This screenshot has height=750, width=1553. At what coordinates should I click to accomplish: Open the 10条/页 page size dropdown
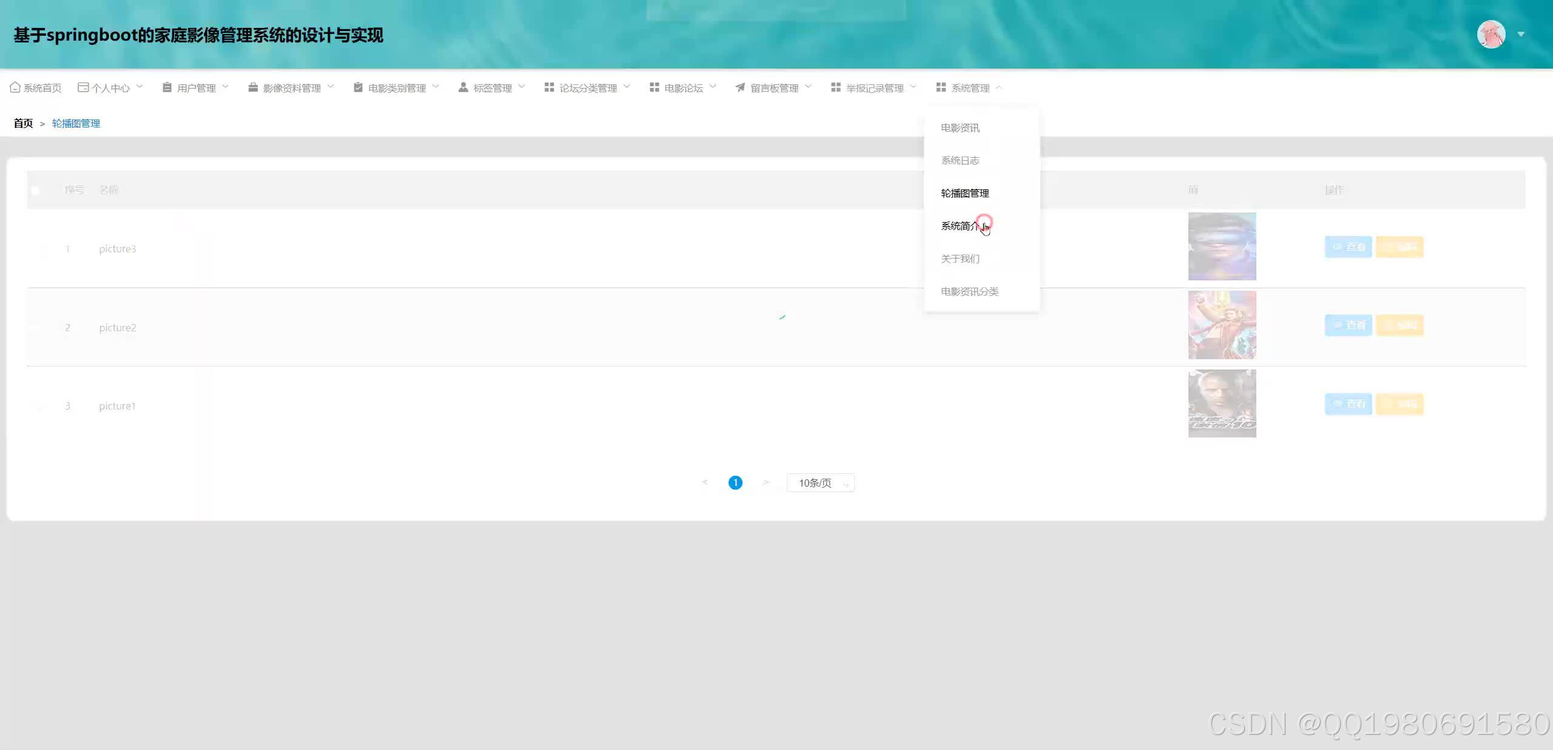(820, 483)
